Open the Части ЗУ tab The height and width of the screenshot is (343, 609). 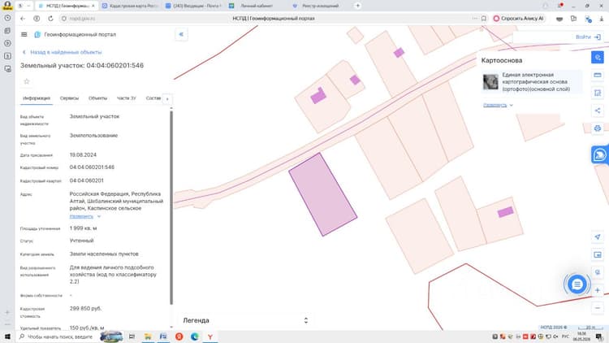(126, 98)
